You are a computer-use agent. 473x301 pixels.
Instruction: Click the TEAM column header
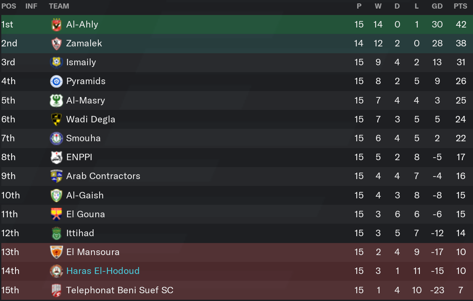tap(59, 6)
